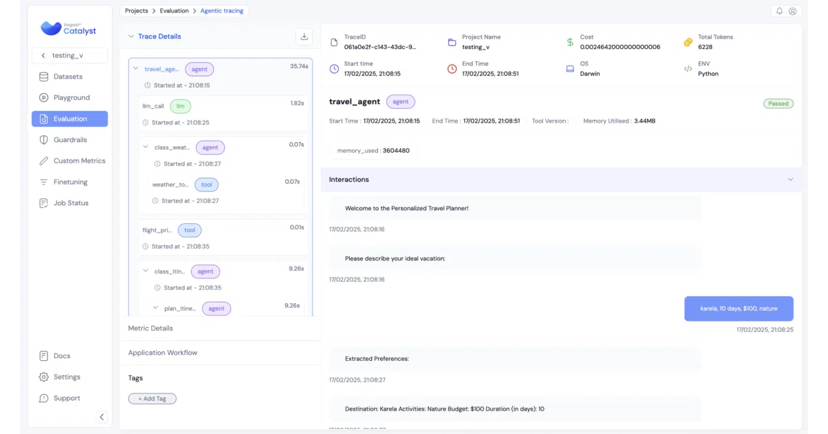Click the Datasets sidebar icon
The width and height of the screenshot is (828, 434).
point(43,76)
